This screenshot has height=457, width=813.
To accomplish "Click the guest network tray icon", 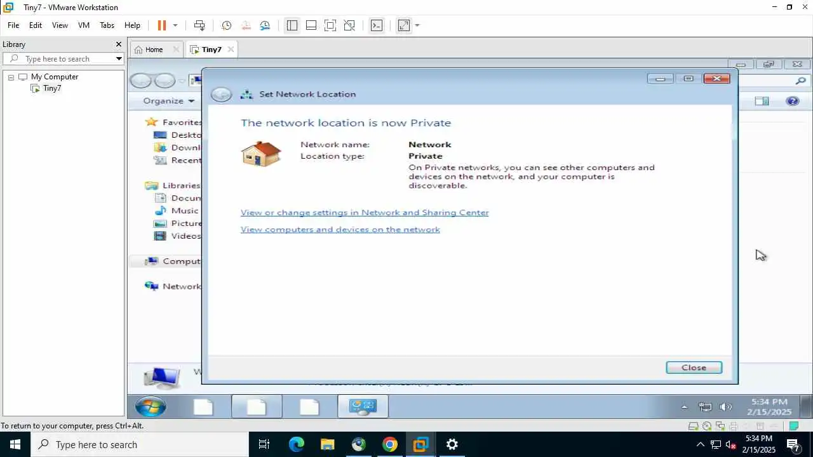I will (x=705, y=407).
